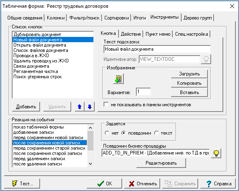Enable 'не показывать в панели инструментов' checkbox
239x191 pixels.
click(106, 105)
